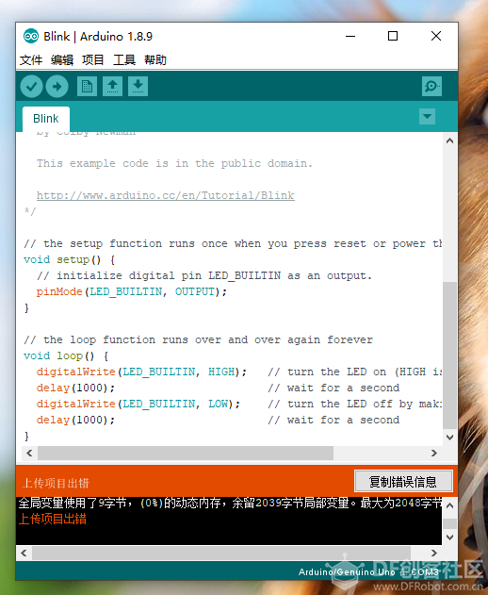Click the orange 上传项目出错 console message
Viewport: 488px width, 595px height.
(x=53, y=520)
